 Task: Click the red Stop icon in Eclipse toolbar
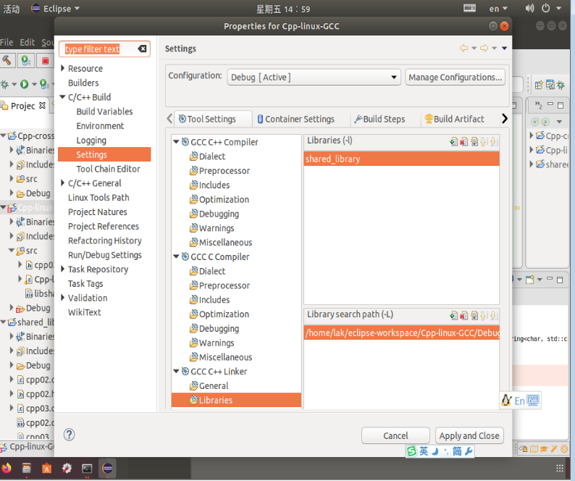click(x=45, y=61)
